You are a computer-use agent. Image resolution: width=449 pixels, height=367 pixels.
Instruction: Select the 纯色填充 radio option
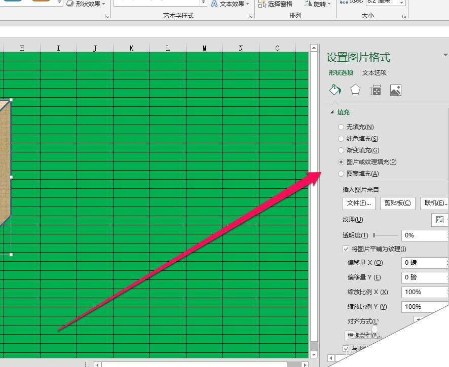(x=341, y=138)
